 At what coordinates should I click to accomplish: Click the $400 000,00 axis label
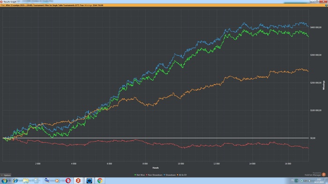pyautogui.click(x=316, y=28)
